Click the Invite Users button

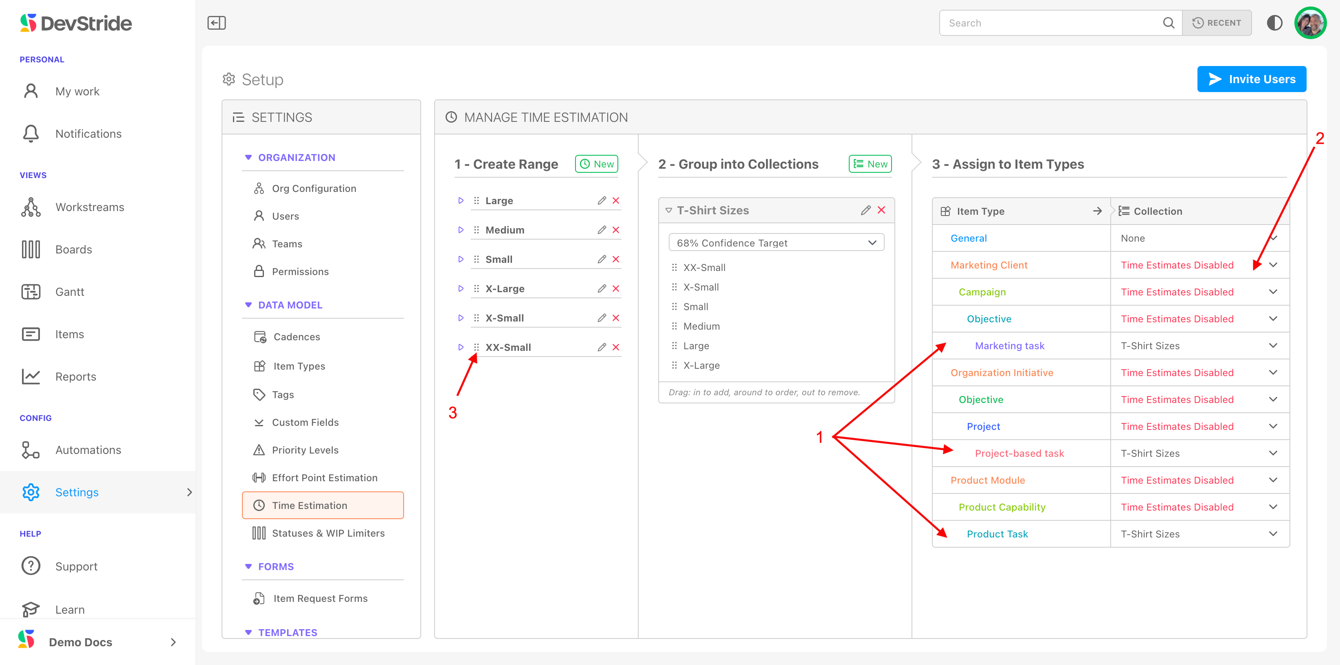1251,79
